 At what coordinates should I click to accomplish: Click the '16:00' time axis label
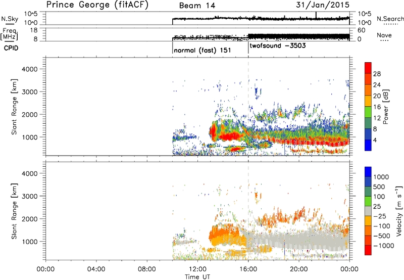point(248,269)
